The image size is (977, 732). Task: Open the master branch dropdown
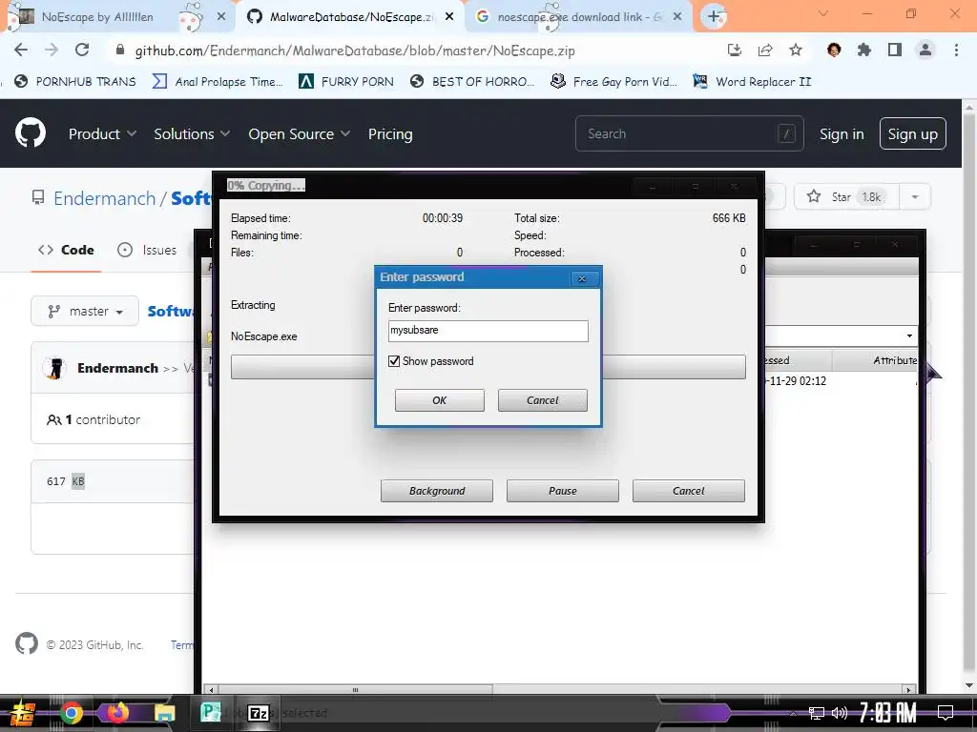85,311
